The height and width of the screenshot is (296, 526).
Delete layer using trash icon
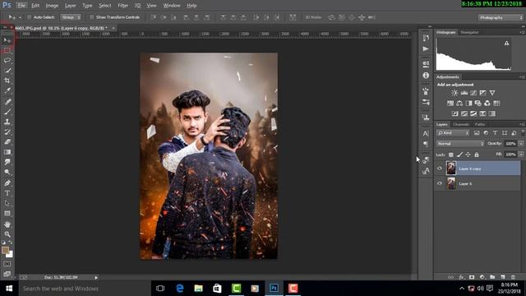[513, 277]
